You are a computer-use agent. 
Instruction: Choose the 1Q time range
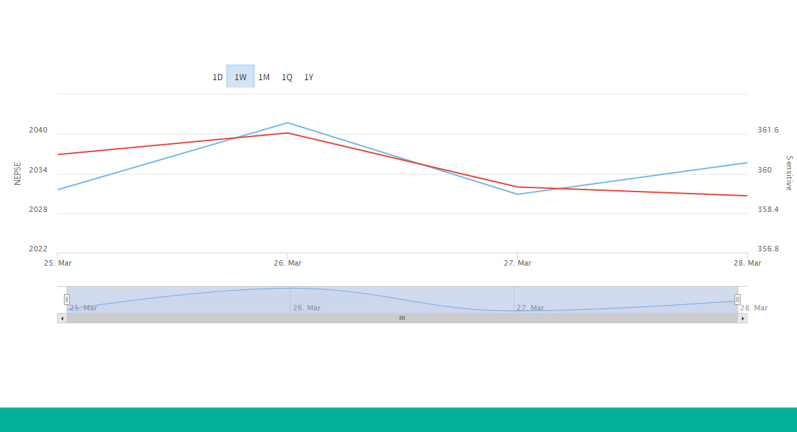287,77
